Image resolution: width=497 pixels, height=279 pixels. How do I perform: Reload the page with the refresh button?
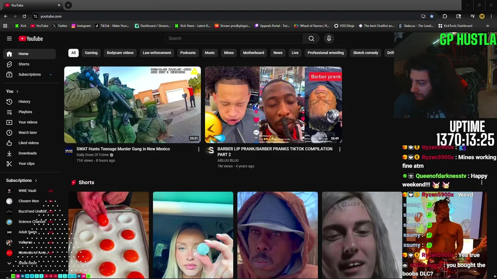click(24, 16)
